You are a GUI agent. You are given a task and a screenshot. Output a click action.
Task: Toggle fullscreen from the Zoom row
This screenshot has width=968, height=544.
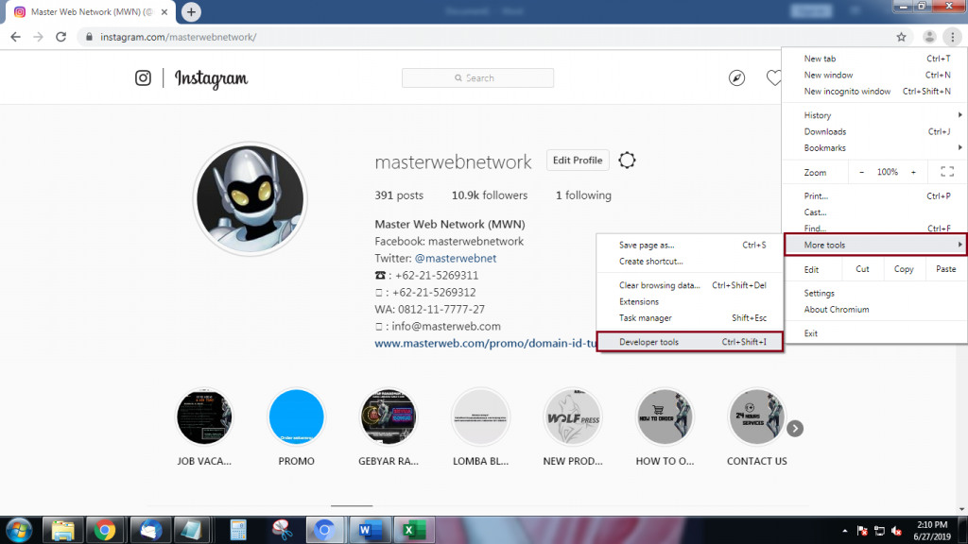point(947,172)
